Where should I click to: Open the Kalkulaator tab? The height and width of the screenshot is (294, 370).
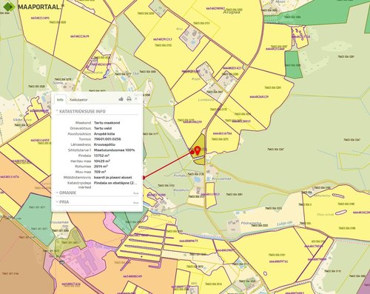pyautogui.click(x=78, y=100)
